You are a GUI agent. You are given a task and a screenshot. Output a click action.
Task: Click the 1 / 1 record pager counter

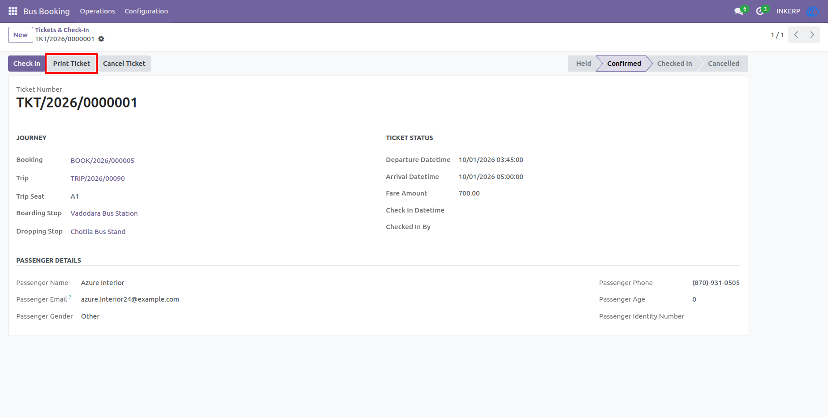point(777,35)
